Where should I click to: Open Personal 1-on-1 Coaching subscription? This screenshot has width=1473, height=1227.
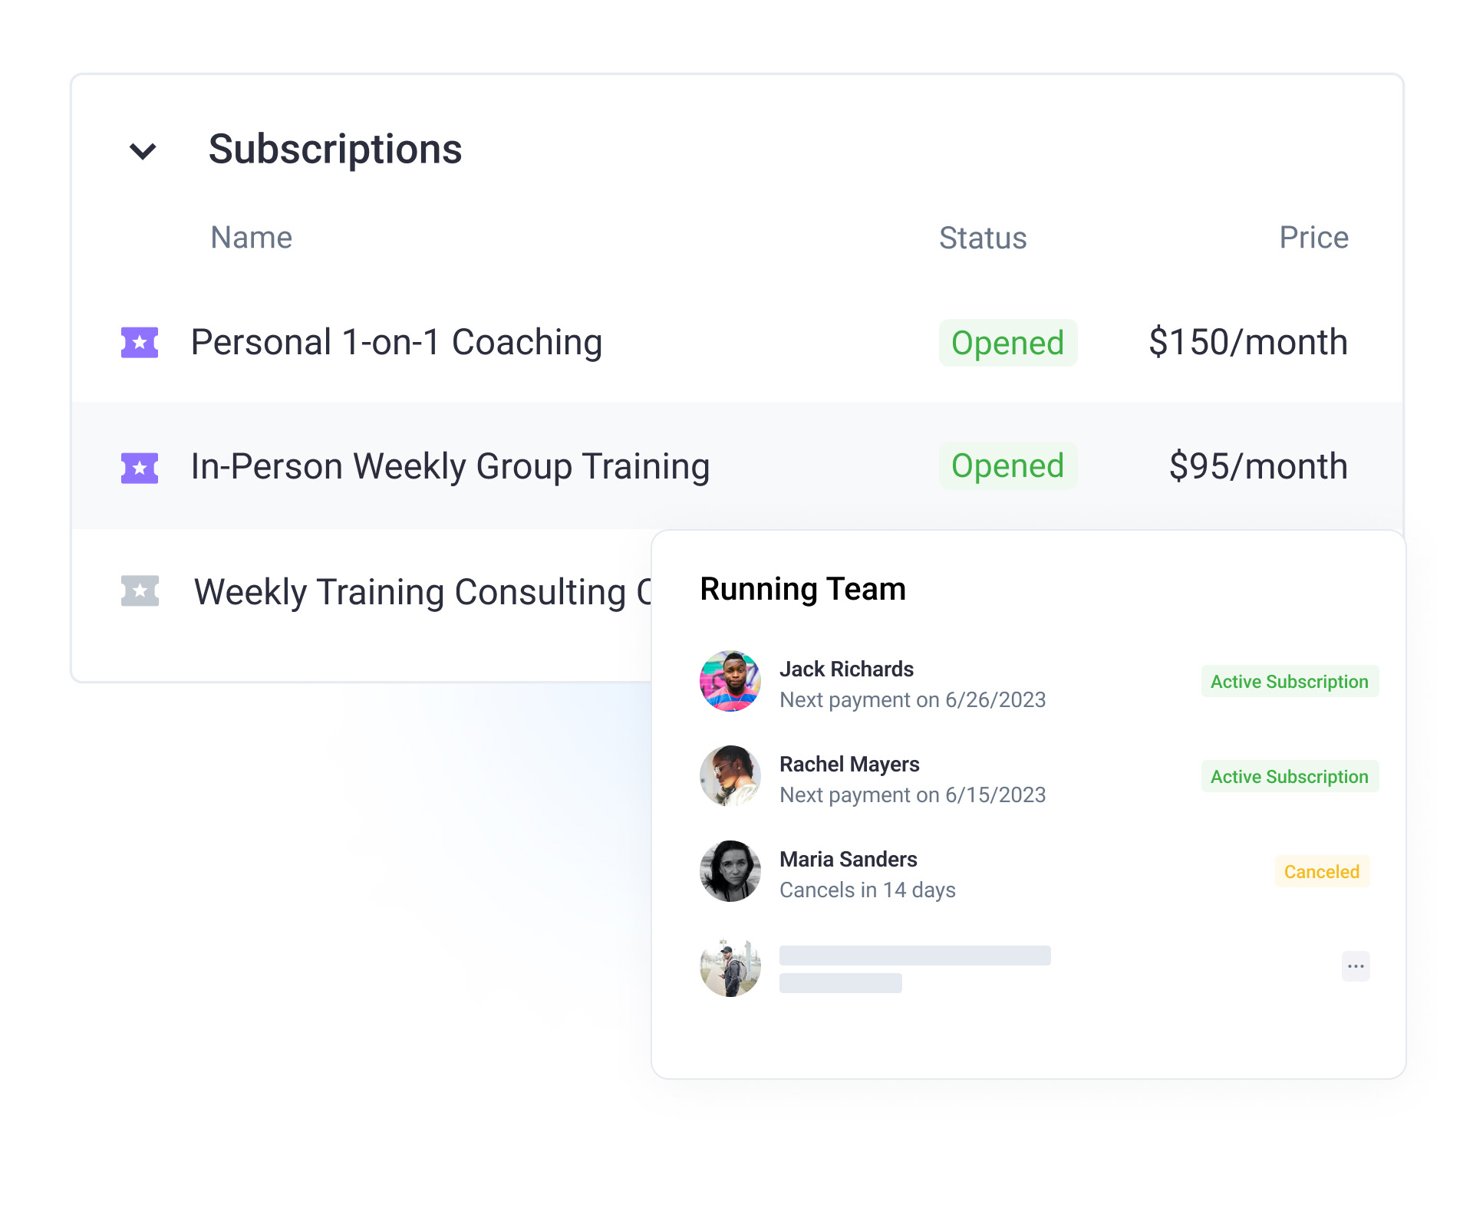(396, 343)
